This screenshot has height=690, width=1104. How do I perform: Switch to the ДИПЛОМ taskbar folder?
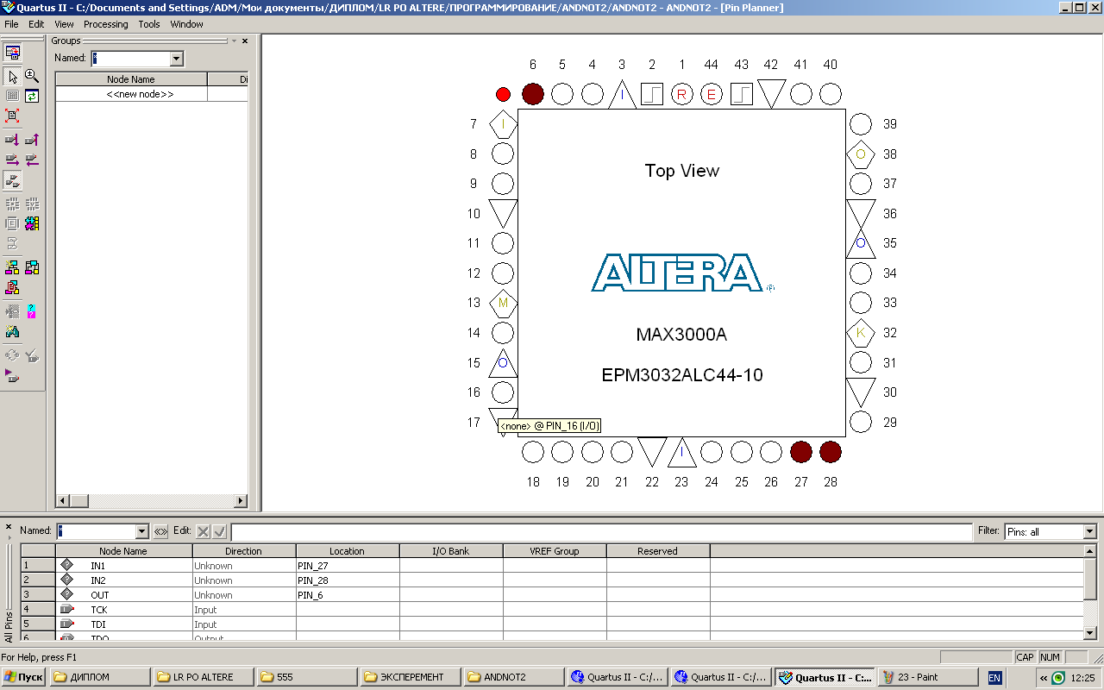coord(99,677)
